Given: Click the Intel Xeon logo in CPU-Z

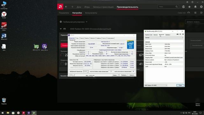Looking at the screenshot, I should (130, 45).
